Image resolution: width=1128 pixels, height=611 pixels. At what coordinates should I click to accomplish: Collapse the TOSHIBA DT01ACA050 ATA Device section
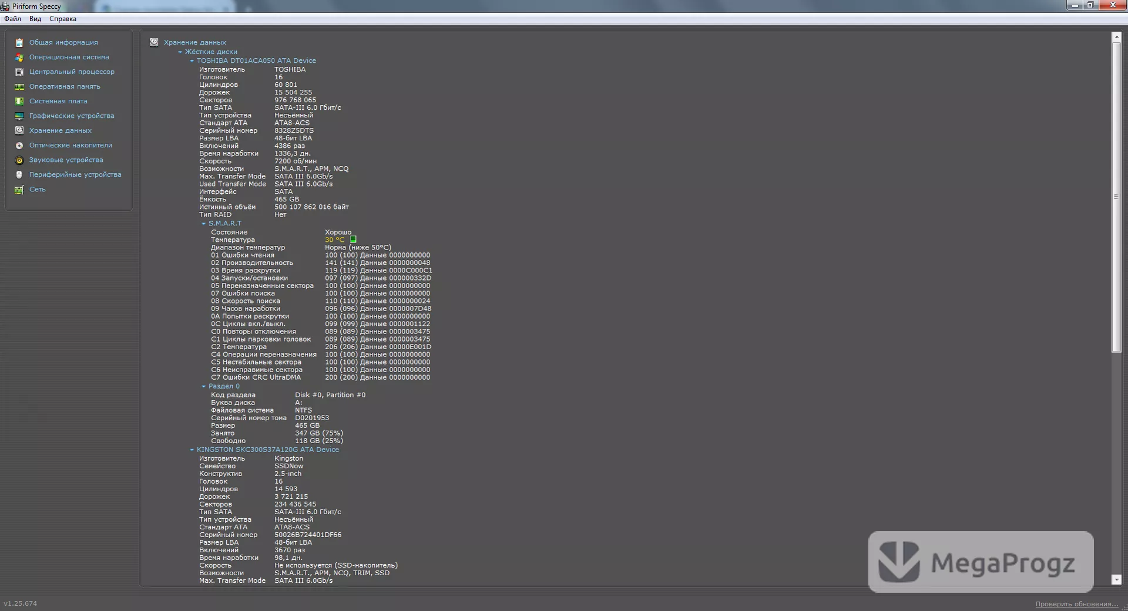[192, 61]
